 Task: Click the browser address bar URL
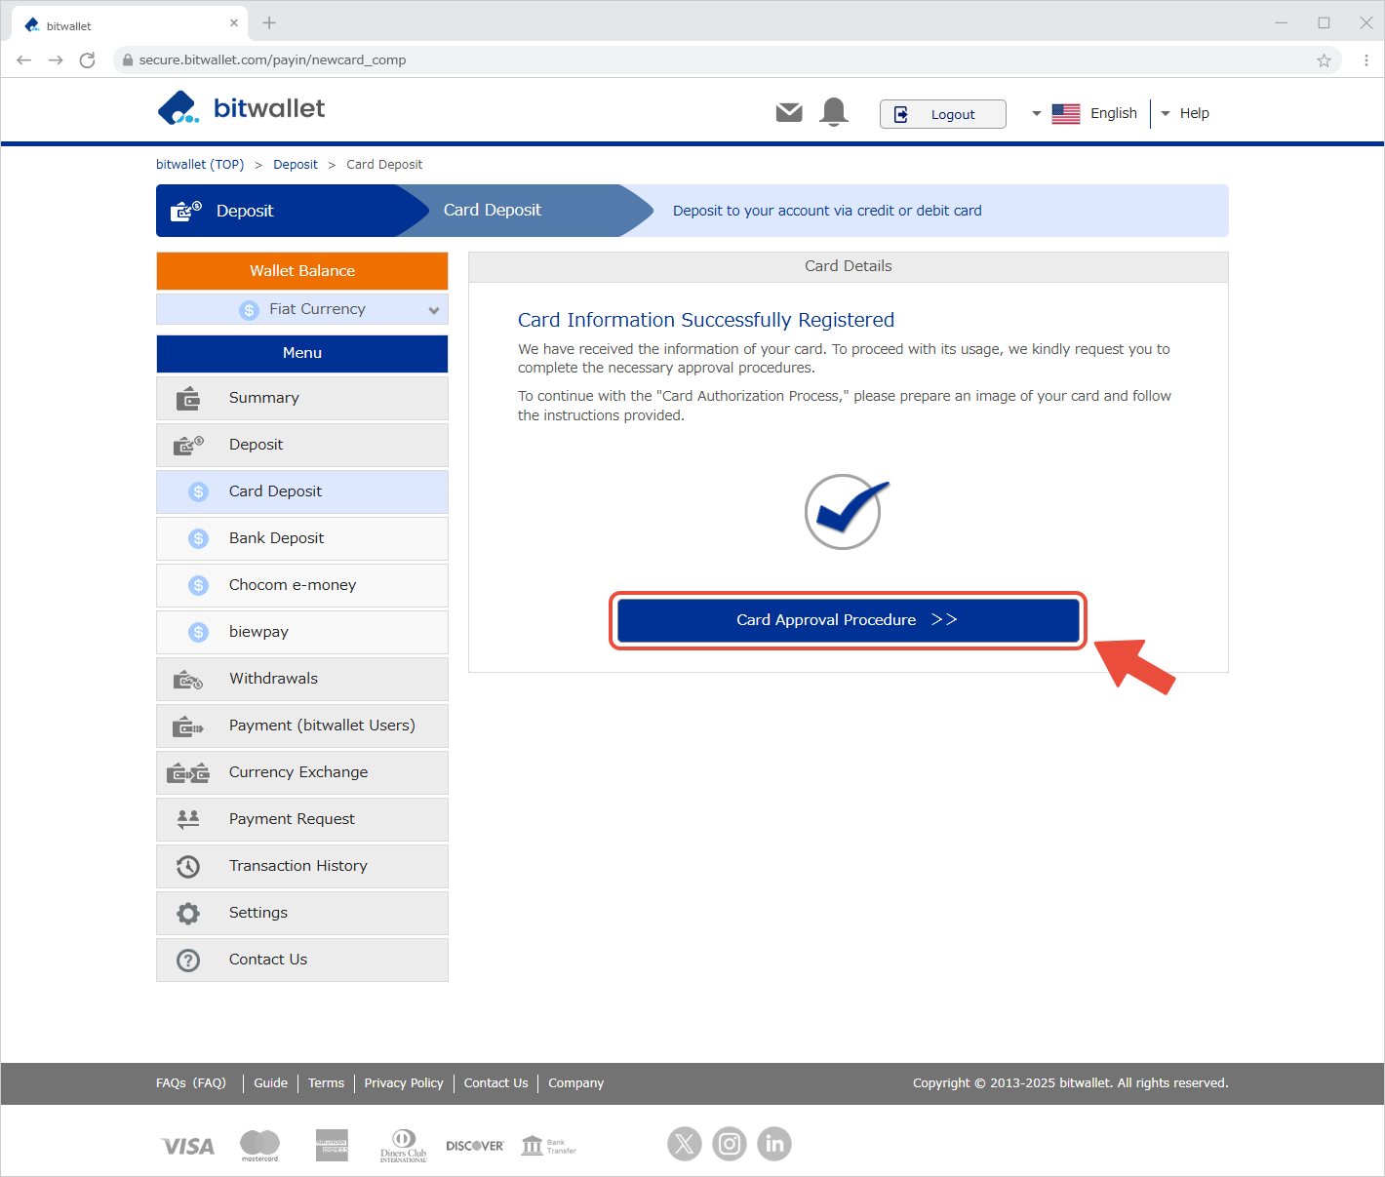pyautogui.click(x=273, y=60)
